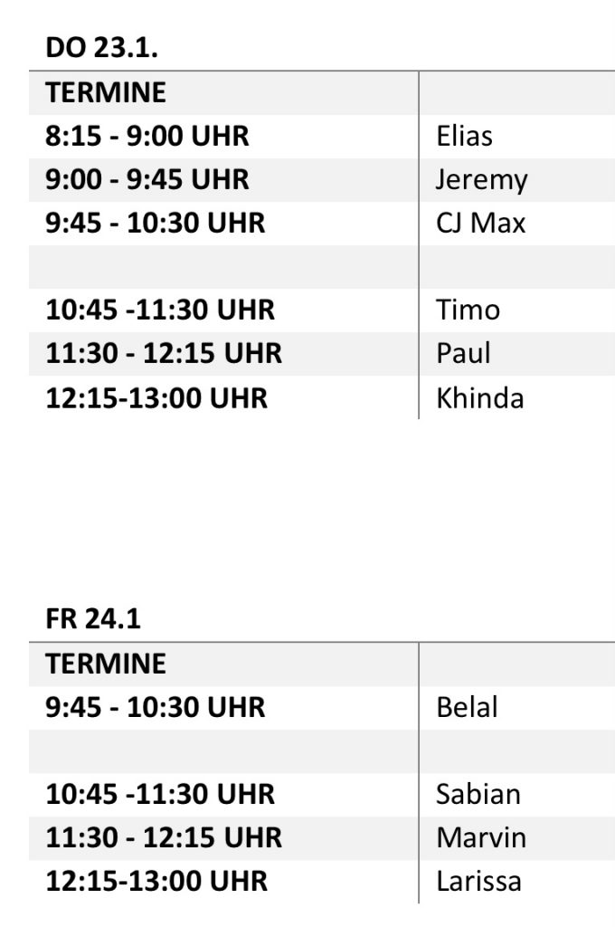Click the Khinda name cell
The width and height of the screenshot is (615, 927).
pyautogui.click(x=479, y=398)
